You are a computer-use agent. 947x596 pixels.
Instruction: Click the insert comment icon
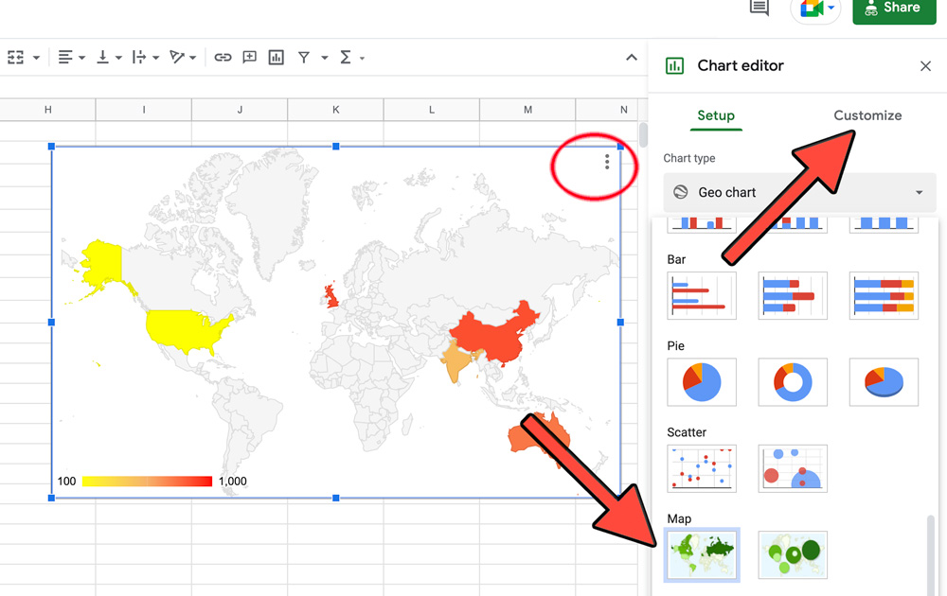click(x=249, y=58)
